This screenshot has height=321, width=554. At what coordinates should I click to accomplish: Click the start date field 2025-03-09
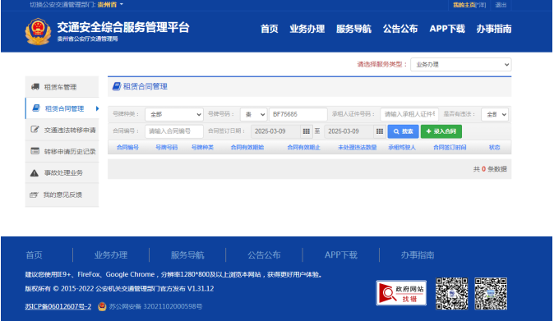click(276, 131)
